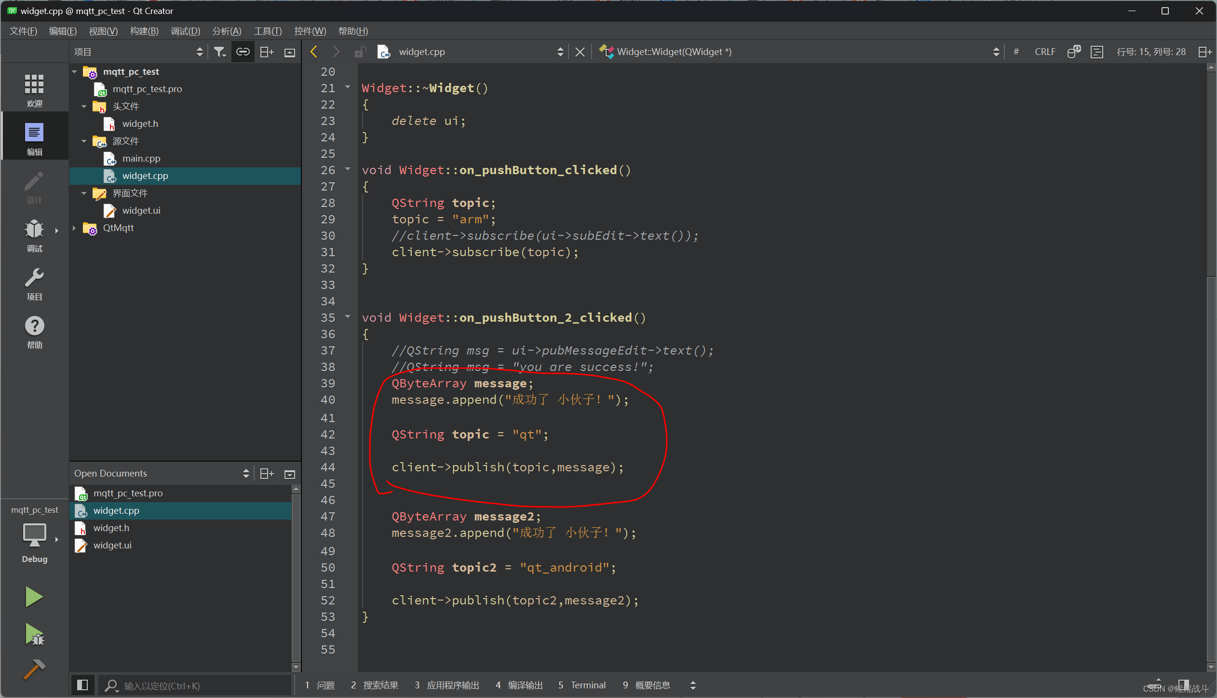Click the green Run button

[x=34, y=597]
